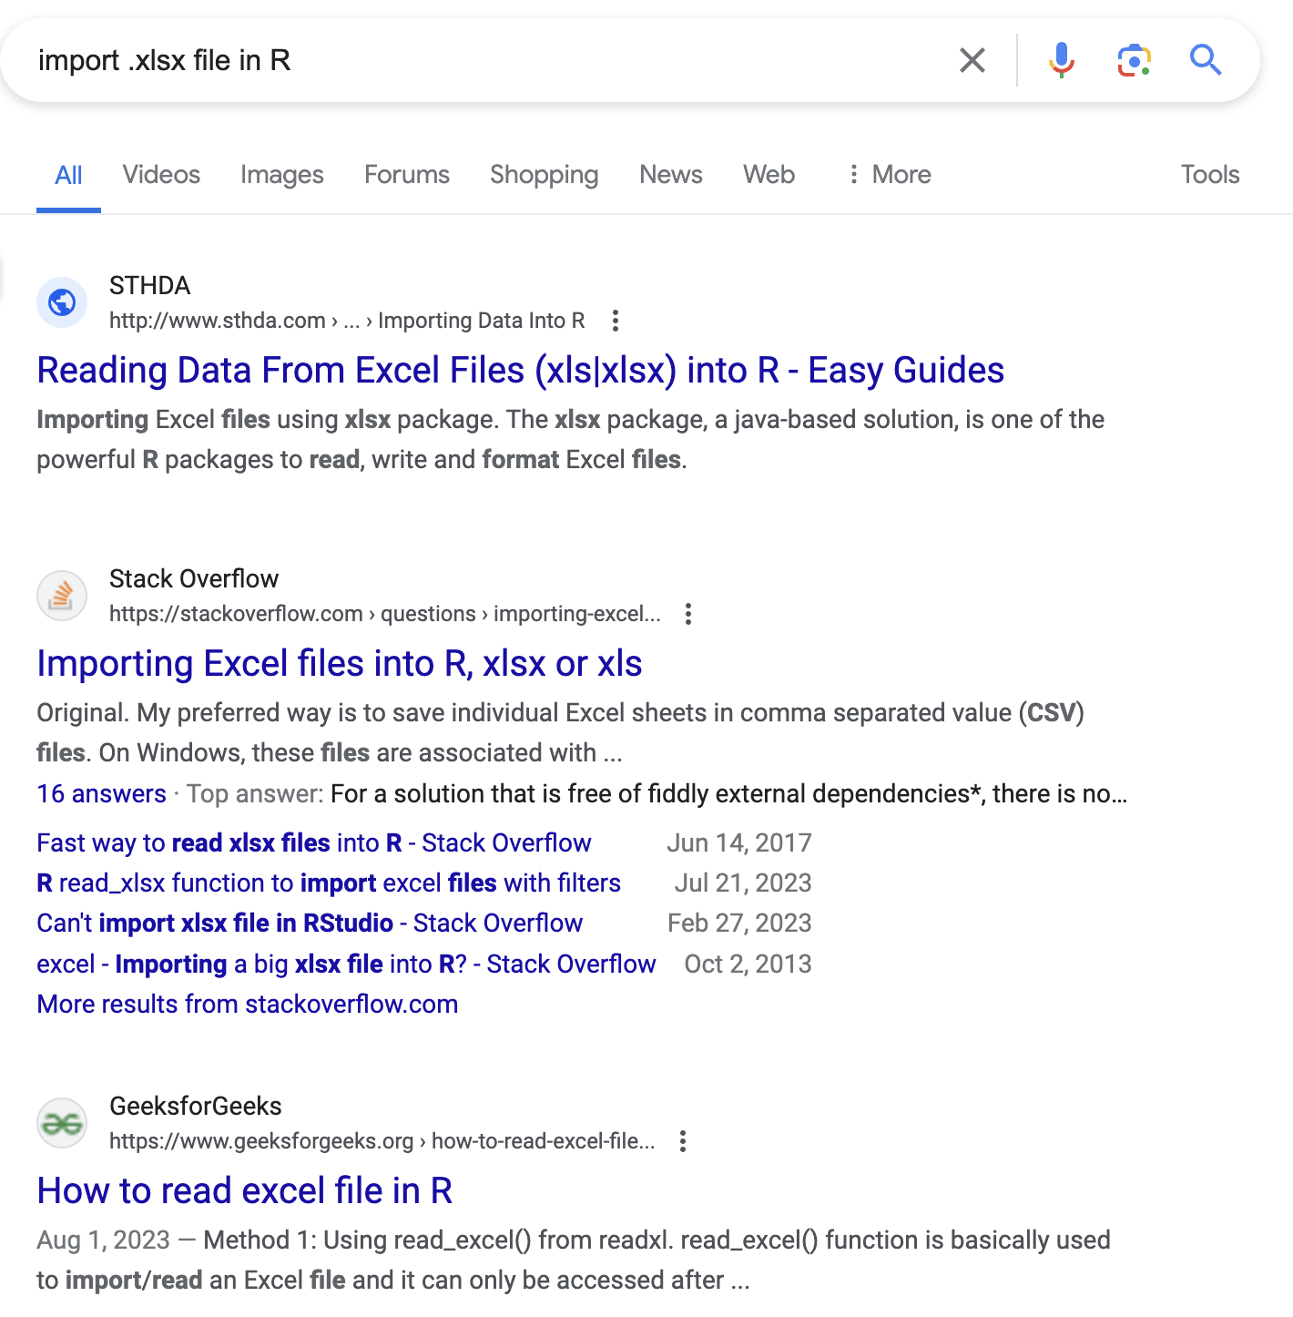The width and height of the screenshot is (1293, 1317).
Task: Open the Tools filter button
Action: (x=1210, y=174)
